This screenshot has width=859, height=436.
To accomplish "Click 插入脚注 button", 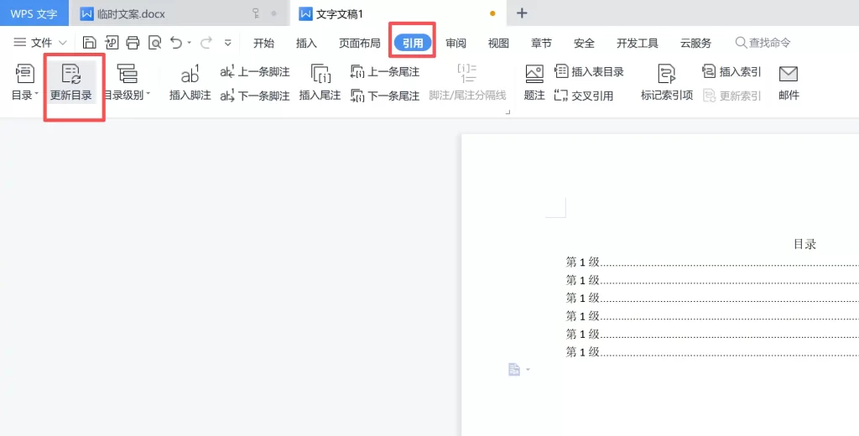I will click(190, 82).
